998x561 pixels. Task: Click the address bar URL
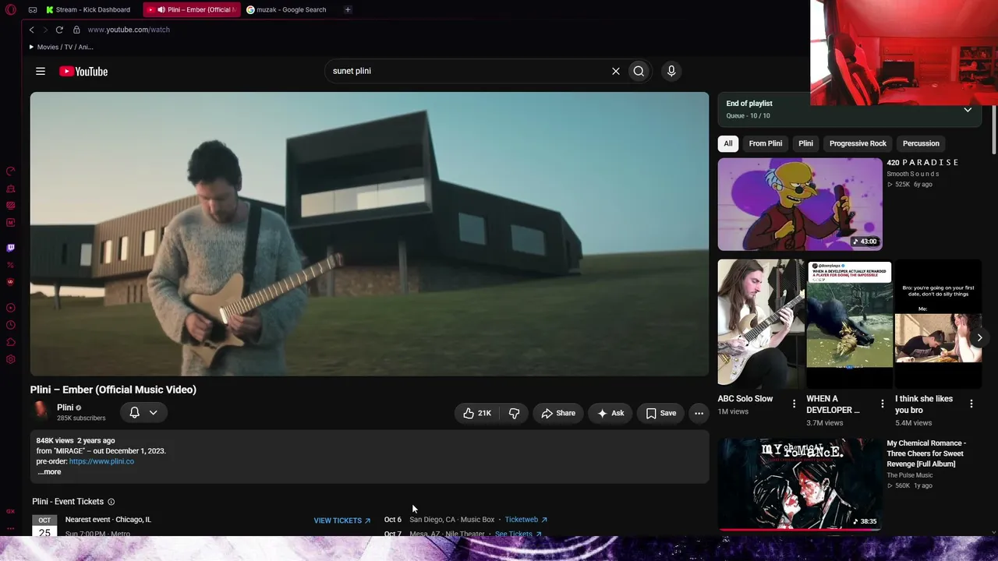(x=129, y=30)
